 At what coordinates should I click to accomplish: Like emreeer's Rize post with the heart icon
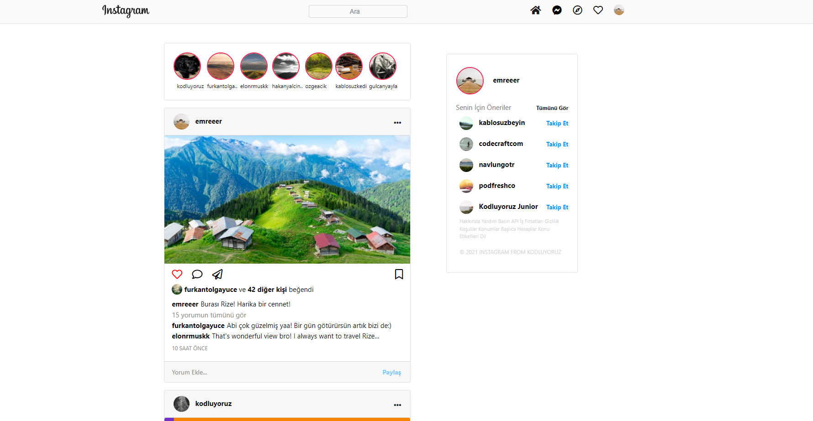pos(177,274)
